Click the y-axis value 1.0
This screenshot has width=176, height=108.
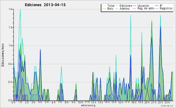point(10,46)
